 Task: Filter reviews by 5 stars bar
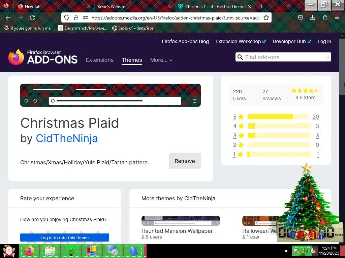coord(278,117)
